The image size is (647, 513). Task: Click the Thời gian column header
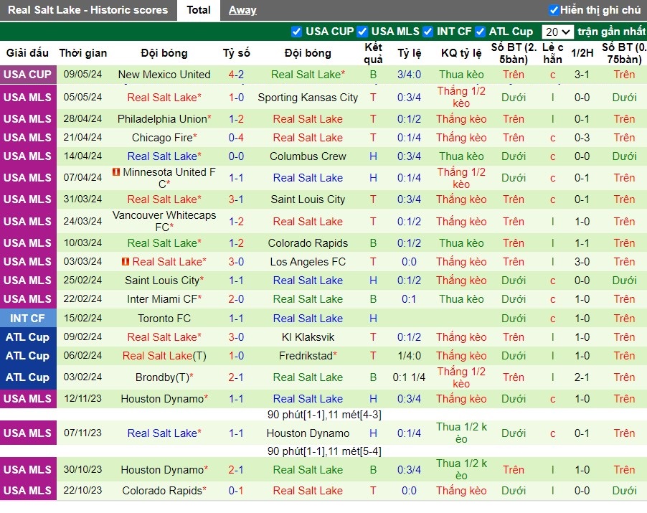click(x=83, y=53)
